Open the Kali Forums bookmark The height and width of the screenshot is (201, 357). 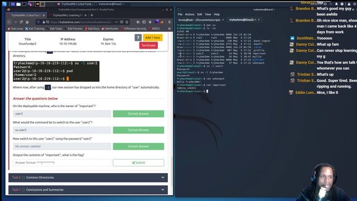pyautogui.click(x=73, y=28)
